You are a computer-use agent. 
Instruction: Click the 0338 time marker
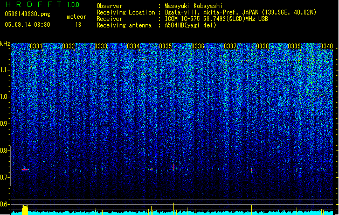coord(262,46)
